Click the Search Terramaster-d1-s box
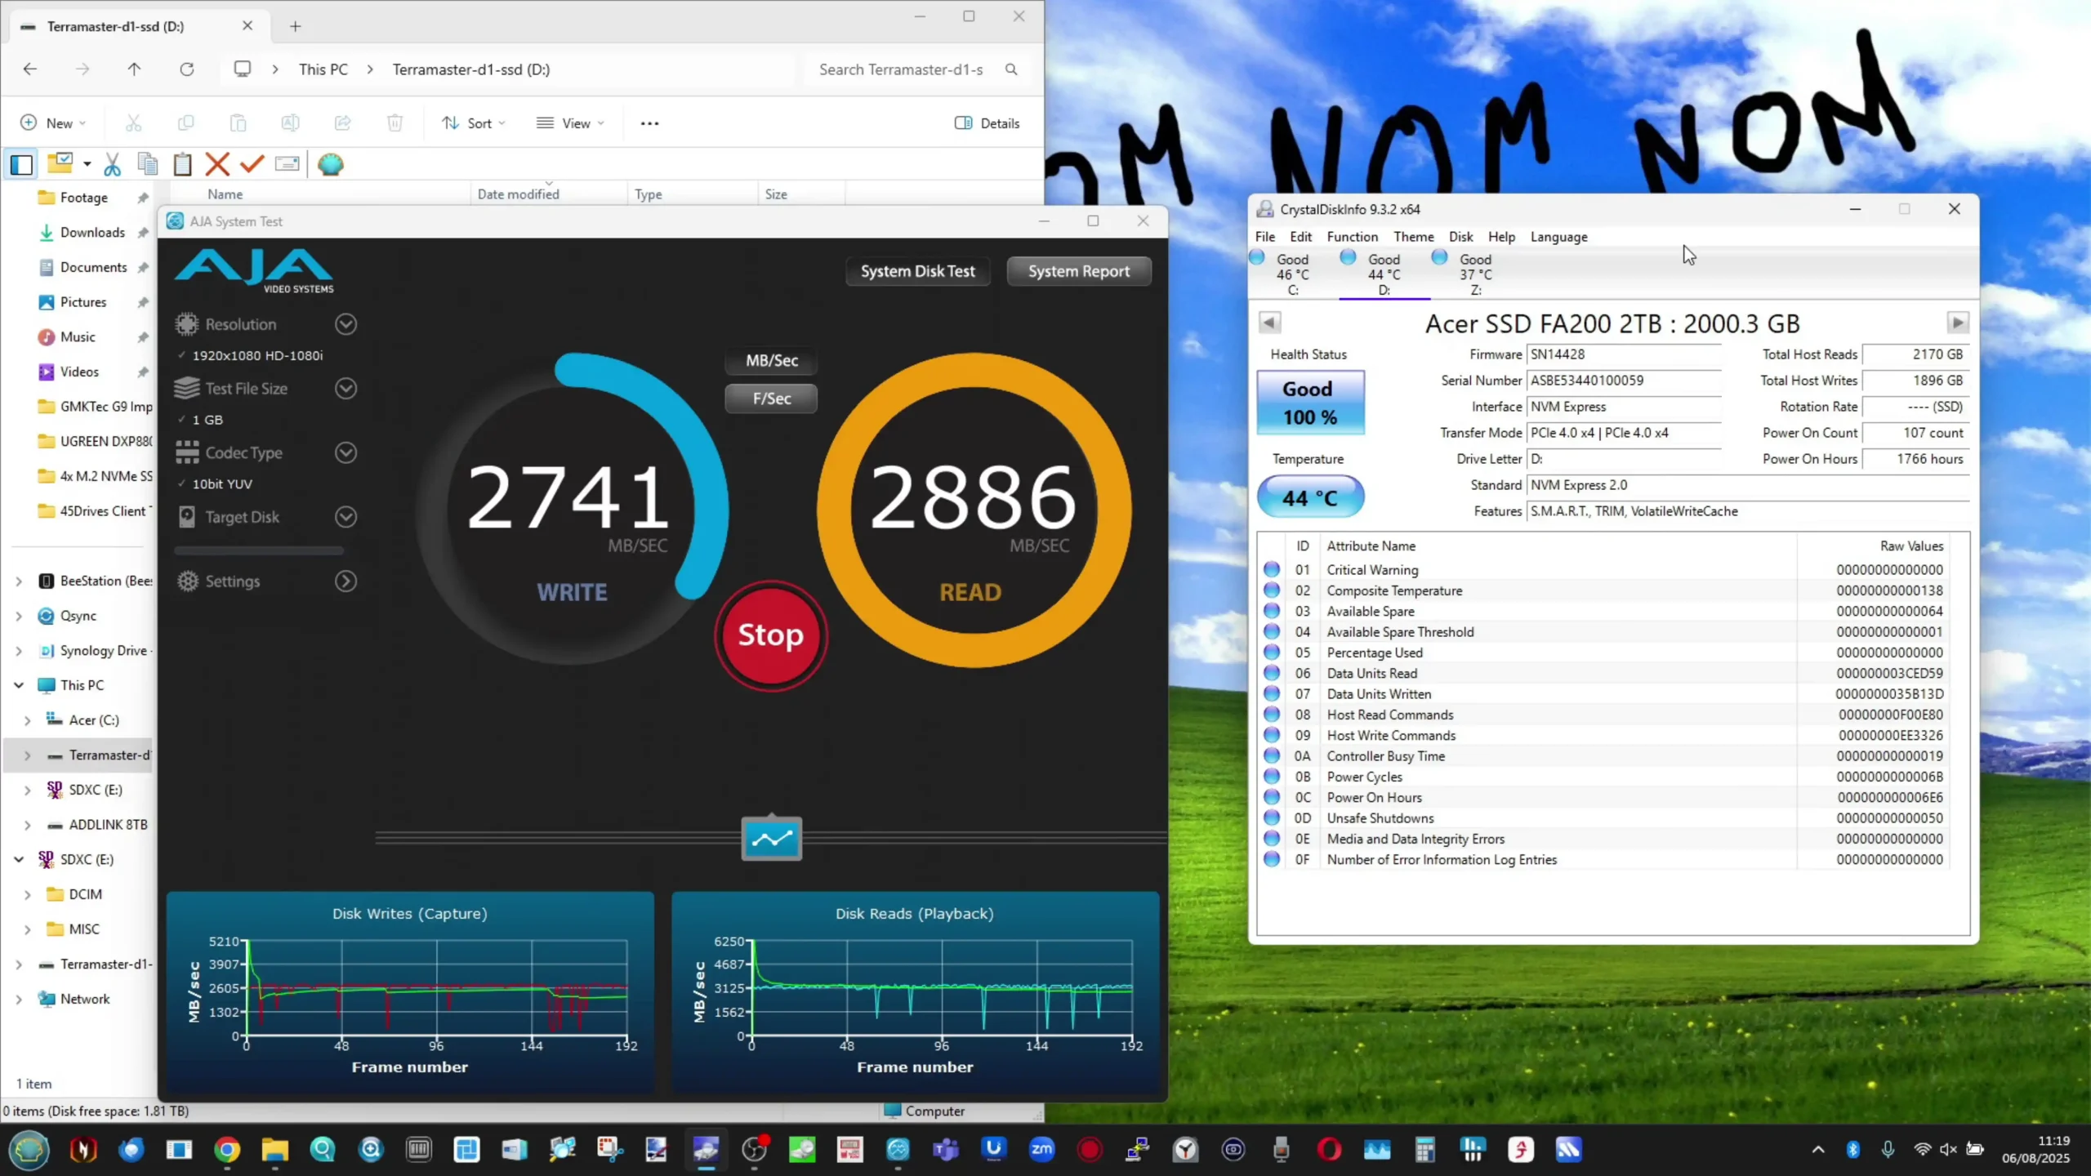 919,69
